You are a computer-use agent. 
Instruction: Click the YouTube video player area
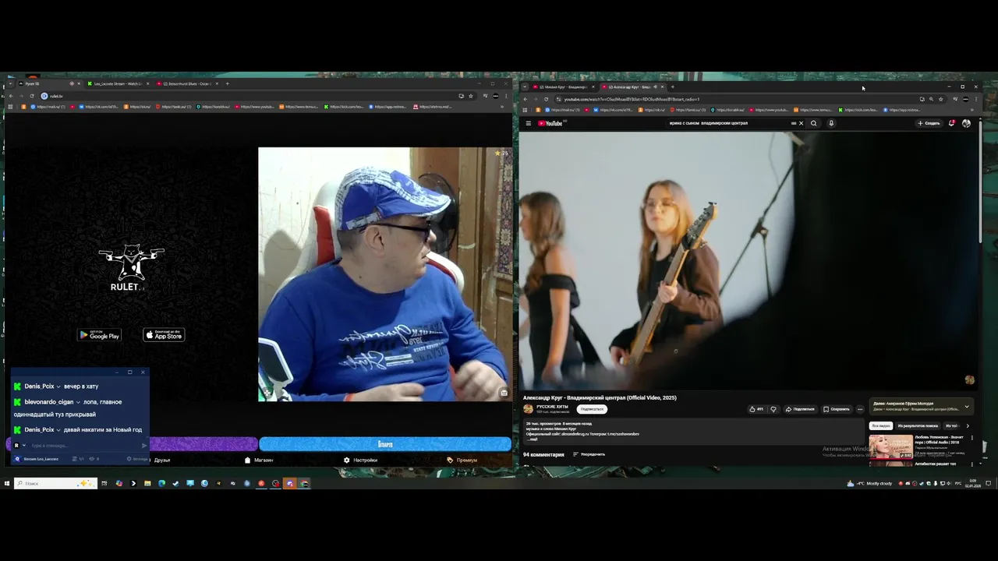(748, 260)
